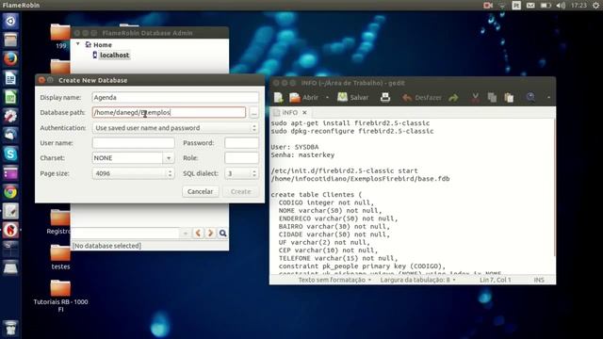Open Skype from the dock
The image size is (603, 339).
tap(10, 154)
